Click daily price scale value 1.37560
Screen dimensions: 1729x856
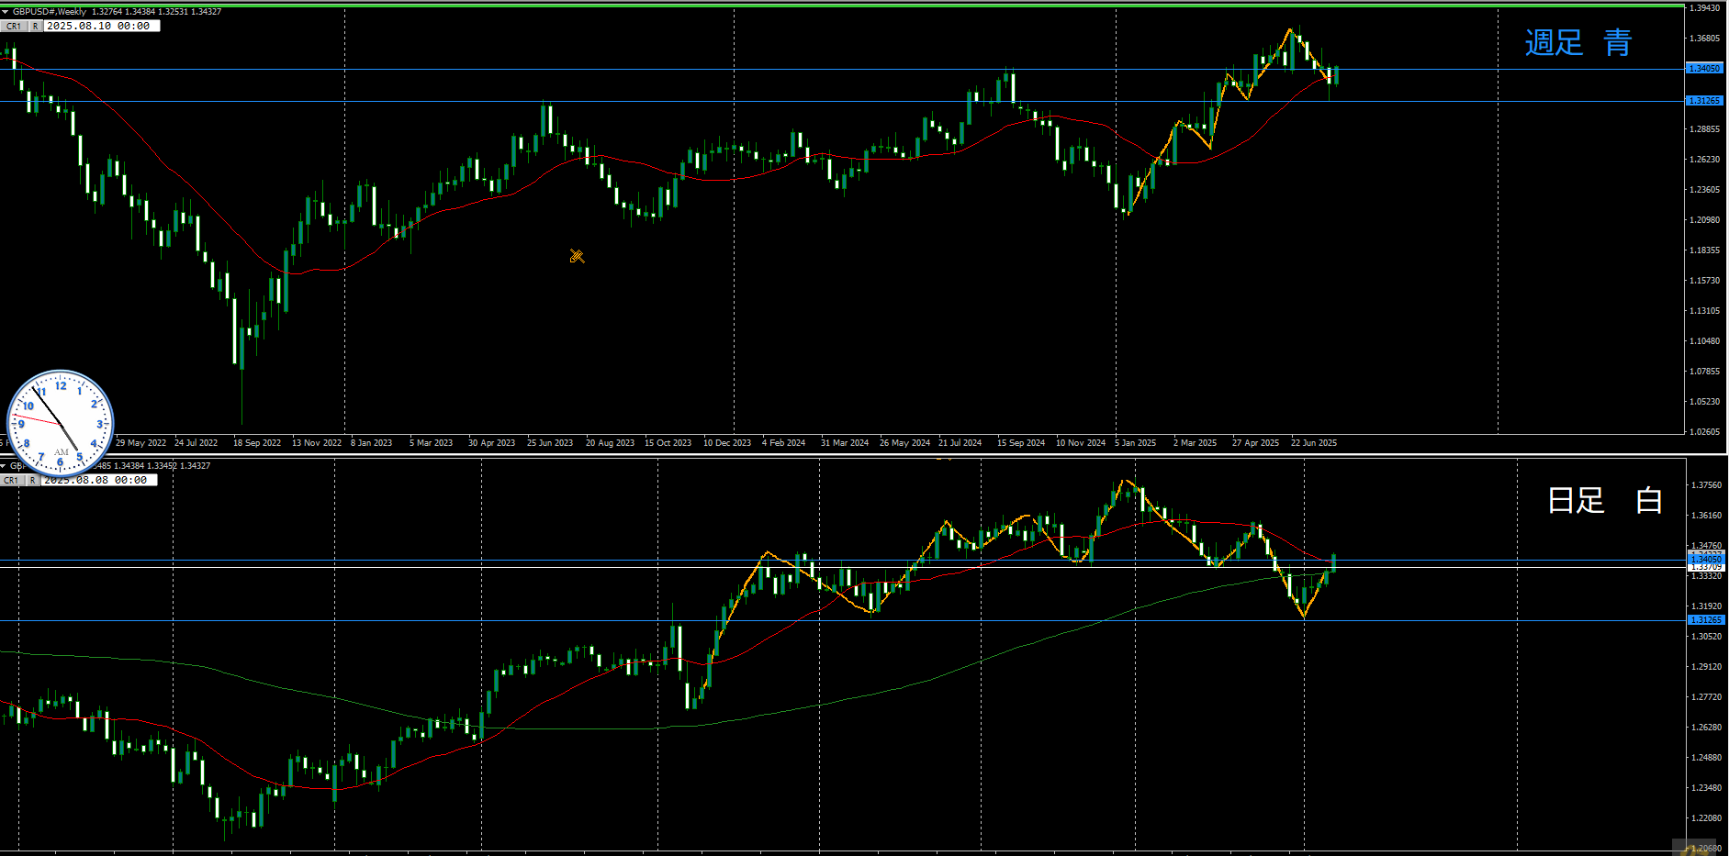pyautogui.click(x=1706, y=485)
